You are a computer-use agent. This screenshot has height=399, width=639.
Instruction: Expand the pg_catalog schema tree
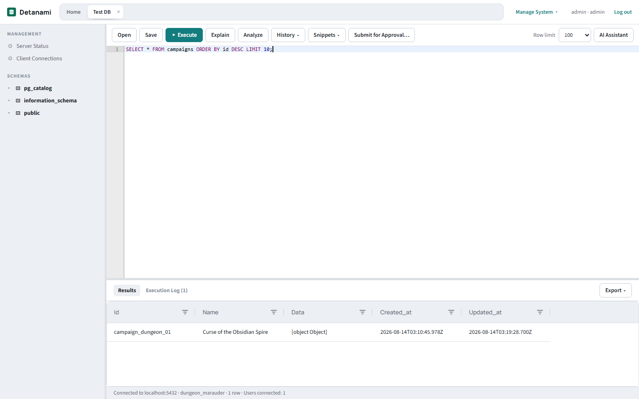click(x=9, y=88)
